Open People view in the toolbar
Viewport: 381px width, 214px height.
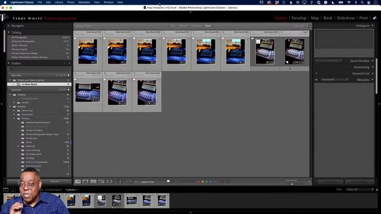pos(110,181)
